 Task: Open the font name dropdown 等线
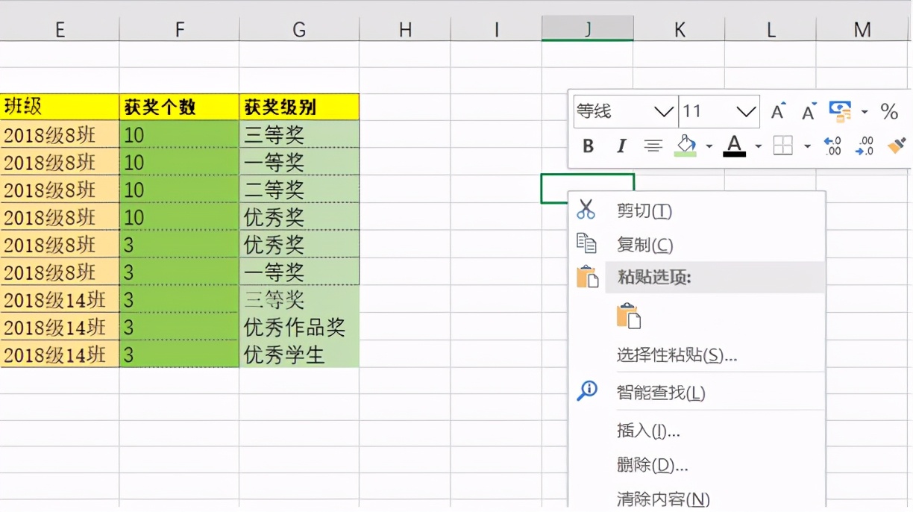(x=664, y=112)
